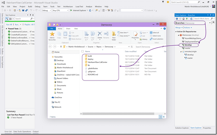Switch Explorer to large icons view
This screenshot has height=135, width=217.
(x=164, y=117)
